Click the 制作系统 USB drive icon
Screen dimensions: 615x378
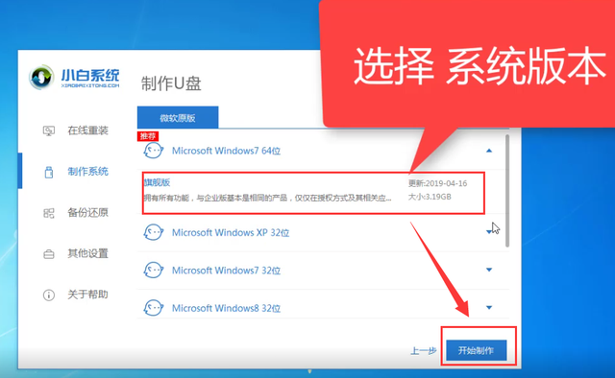49,172
